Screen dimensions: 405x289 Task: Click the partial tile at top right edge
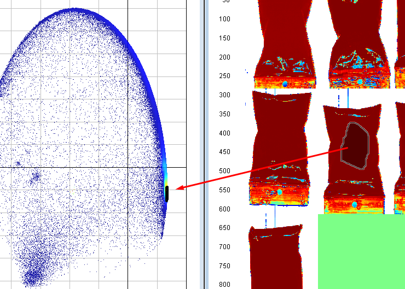(x=400, y=44)
